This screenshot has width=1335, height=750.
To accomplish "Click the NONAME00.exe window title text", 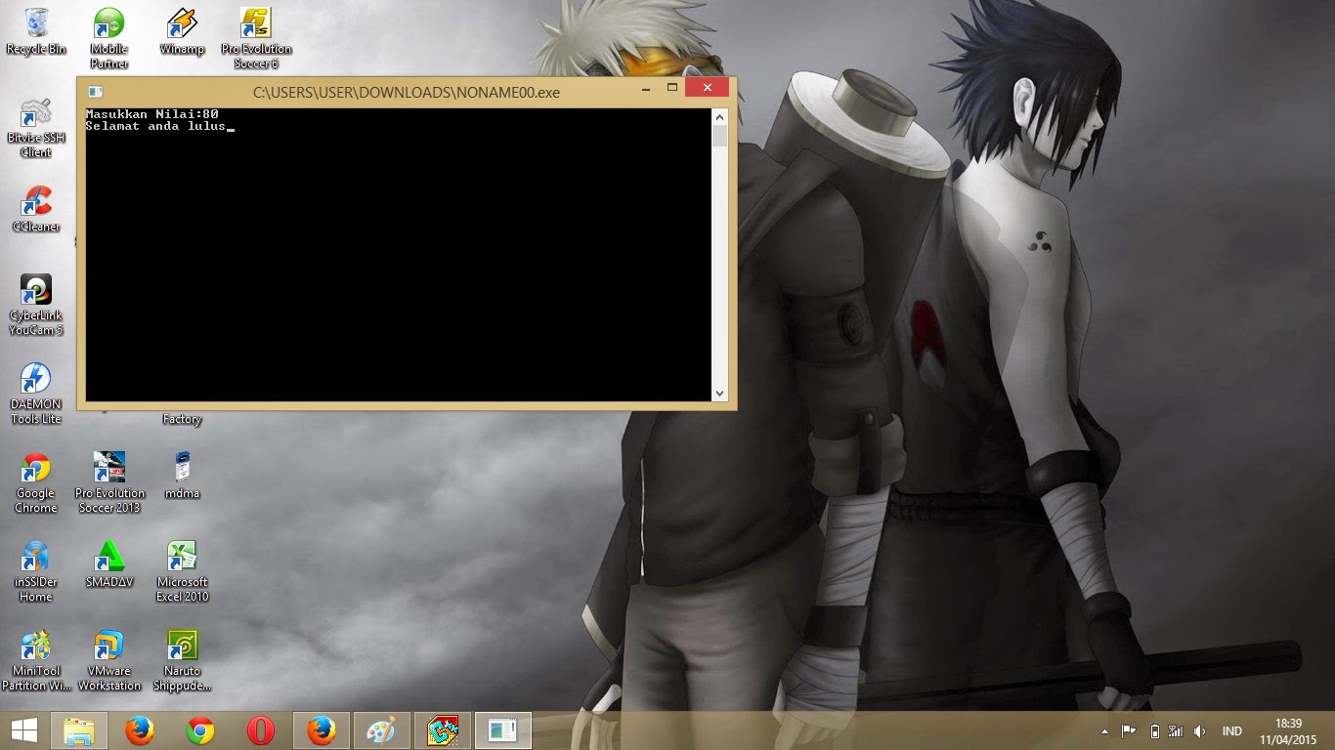I will coord(407,93).
